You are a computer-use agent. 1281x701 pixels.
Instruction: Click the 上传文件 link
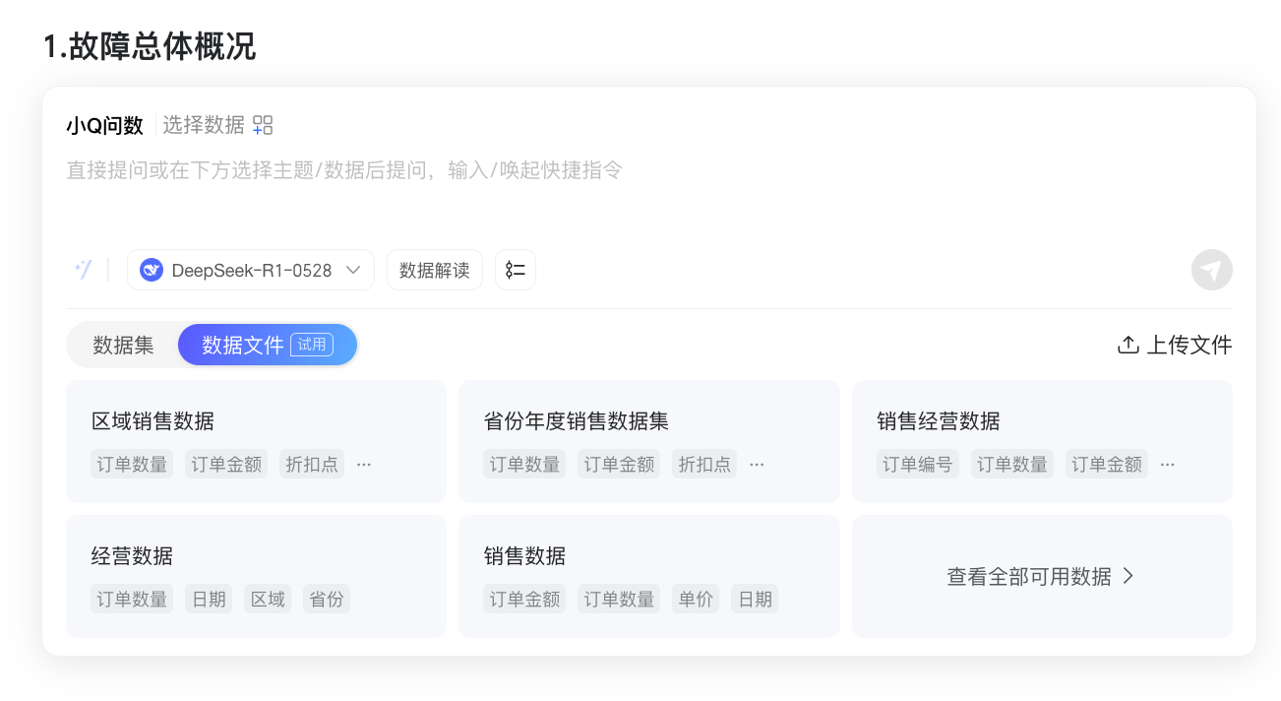pos(1175,345)
